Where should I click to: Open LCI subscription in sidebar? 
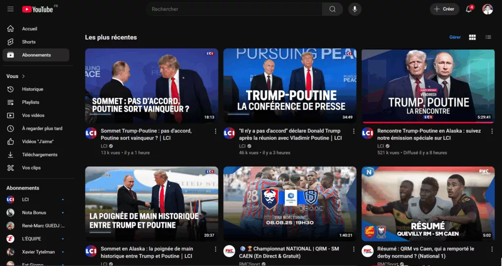(36, 200)
